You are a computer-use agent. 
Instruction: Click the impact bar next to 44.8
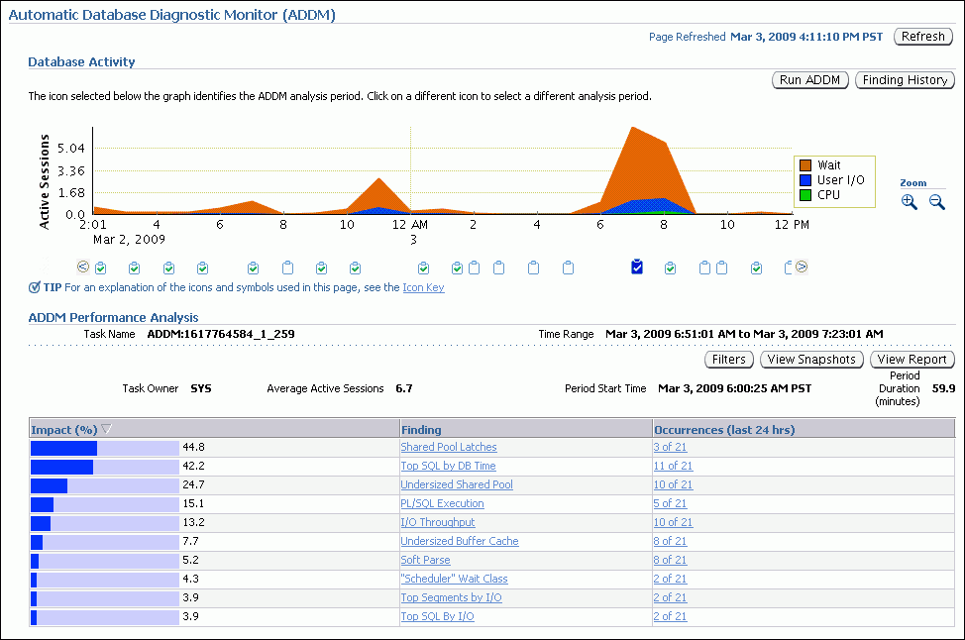tap(63, 447)
